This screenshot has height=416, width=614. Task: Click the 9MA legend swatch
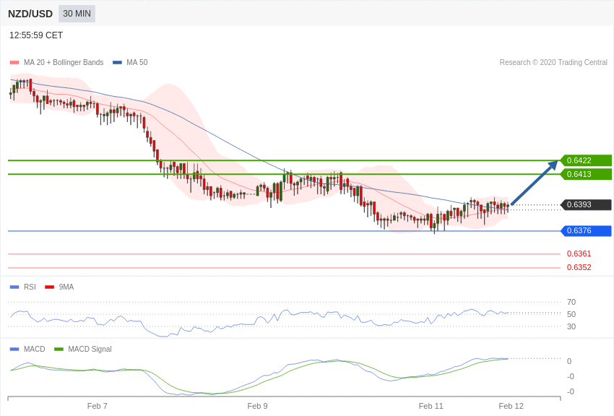point(49,287)
